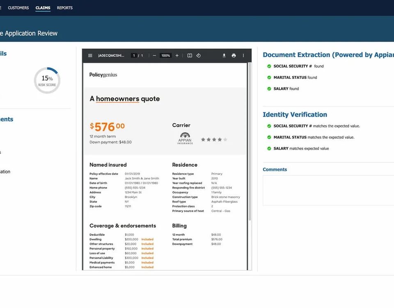Screen dimensions: 394x308
Task: Click the Salary matches expected value checkmark
Action: pos(269,148)
